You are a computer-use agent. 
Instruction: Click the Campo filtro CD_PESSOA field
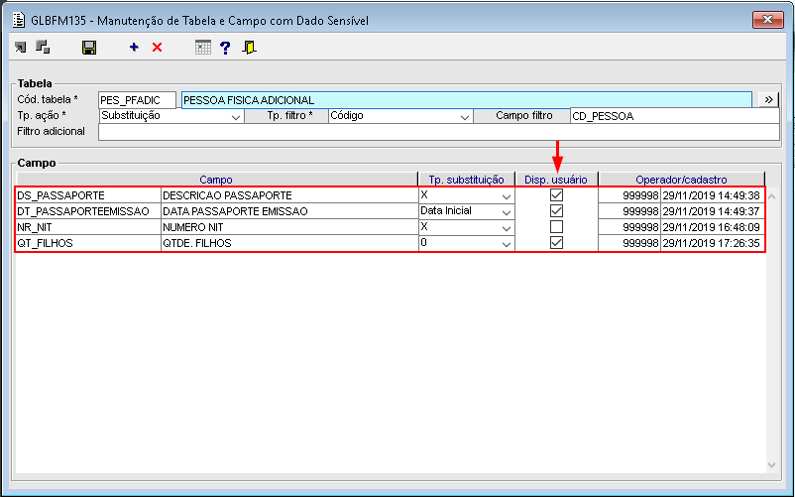(675, 116)
